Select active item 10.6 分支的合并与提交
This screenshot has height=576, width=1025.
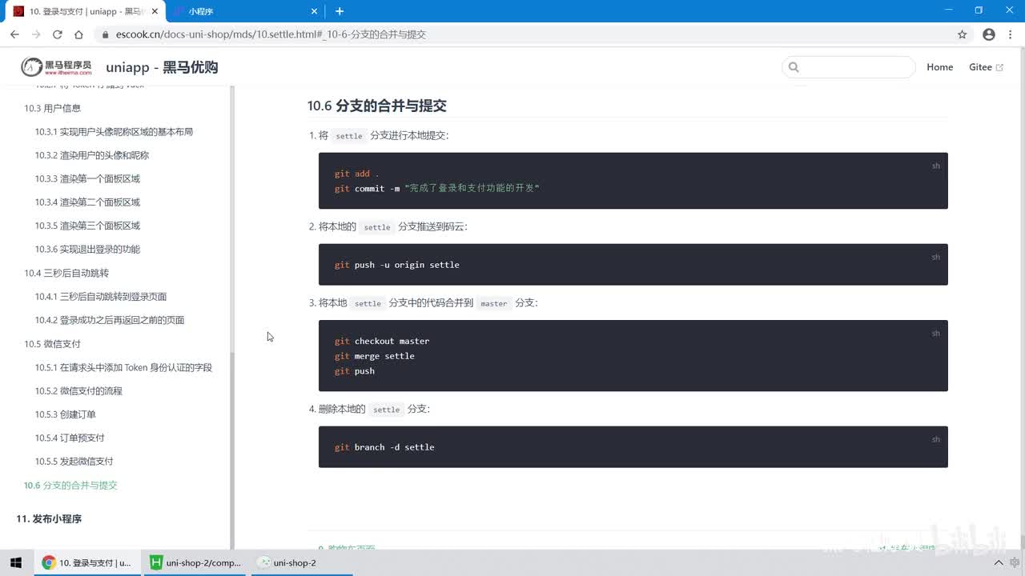(70, 485)
